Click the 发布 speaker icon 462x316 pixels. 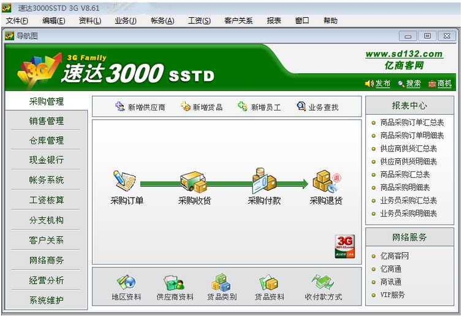(369, 84)
